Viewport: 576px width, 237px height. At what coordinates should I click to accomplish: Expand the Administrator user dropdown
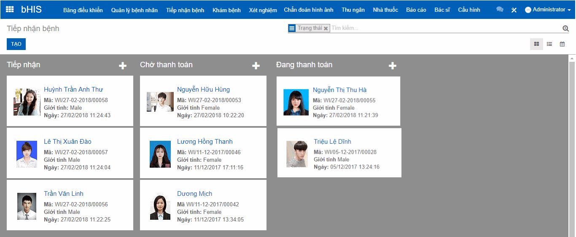coord(548,10)
